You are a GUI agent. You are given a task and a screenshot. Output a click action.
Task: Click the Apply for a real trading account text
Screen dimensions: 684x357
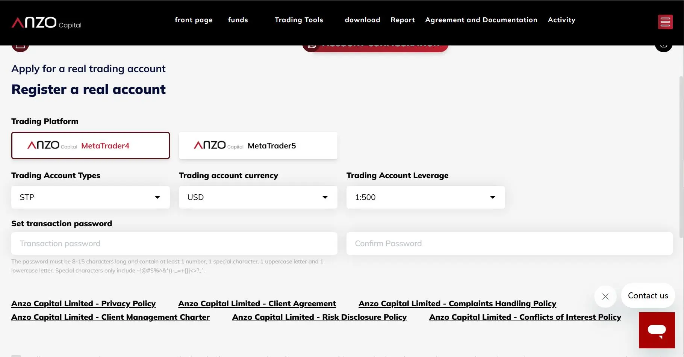click(88, 69)
